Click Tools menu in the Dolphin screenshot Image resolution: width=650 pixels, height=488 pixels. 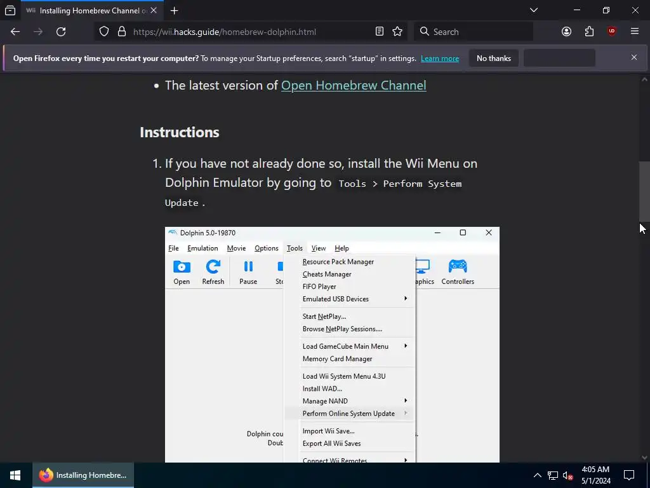(295, 248)
